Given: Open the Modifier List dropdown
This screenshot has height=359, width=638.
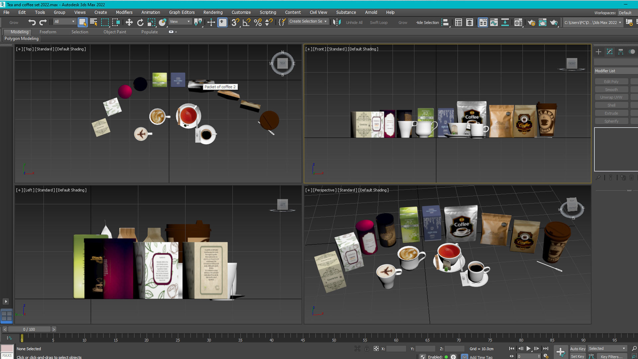Looking at the screenshot, I should tap(616, 71).
